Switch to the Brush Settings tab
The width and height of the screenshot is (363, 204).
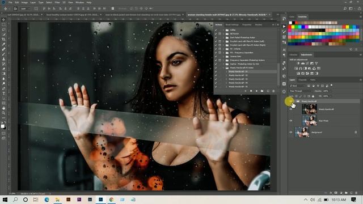(232, 25)
